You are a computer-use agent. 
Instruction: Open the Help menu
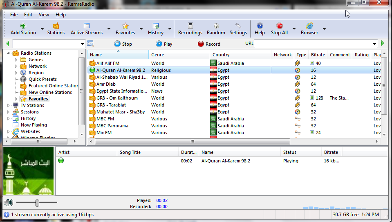[60, 15]
